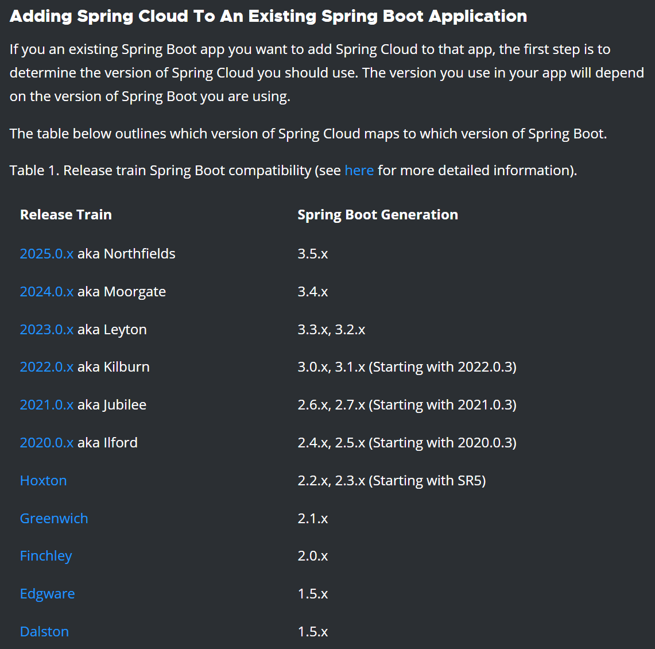
Task: Follow the Greenwich release link
Action: 54,519
